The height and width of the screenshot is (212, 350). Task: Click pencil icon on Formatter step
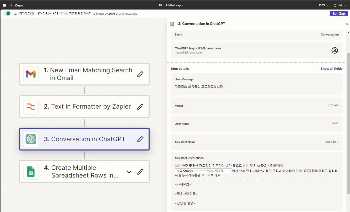(140, 107)
